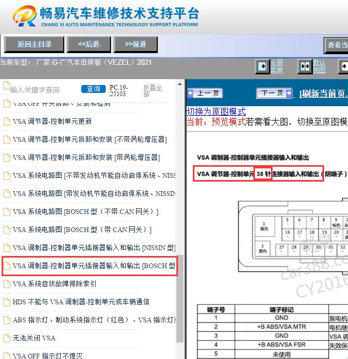Open VSA 调节器-控制单元更新 document

coord(52,121)
